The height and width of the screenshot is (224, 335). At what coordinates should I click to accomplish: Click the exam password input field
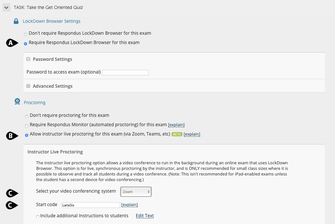pos(125,72)
